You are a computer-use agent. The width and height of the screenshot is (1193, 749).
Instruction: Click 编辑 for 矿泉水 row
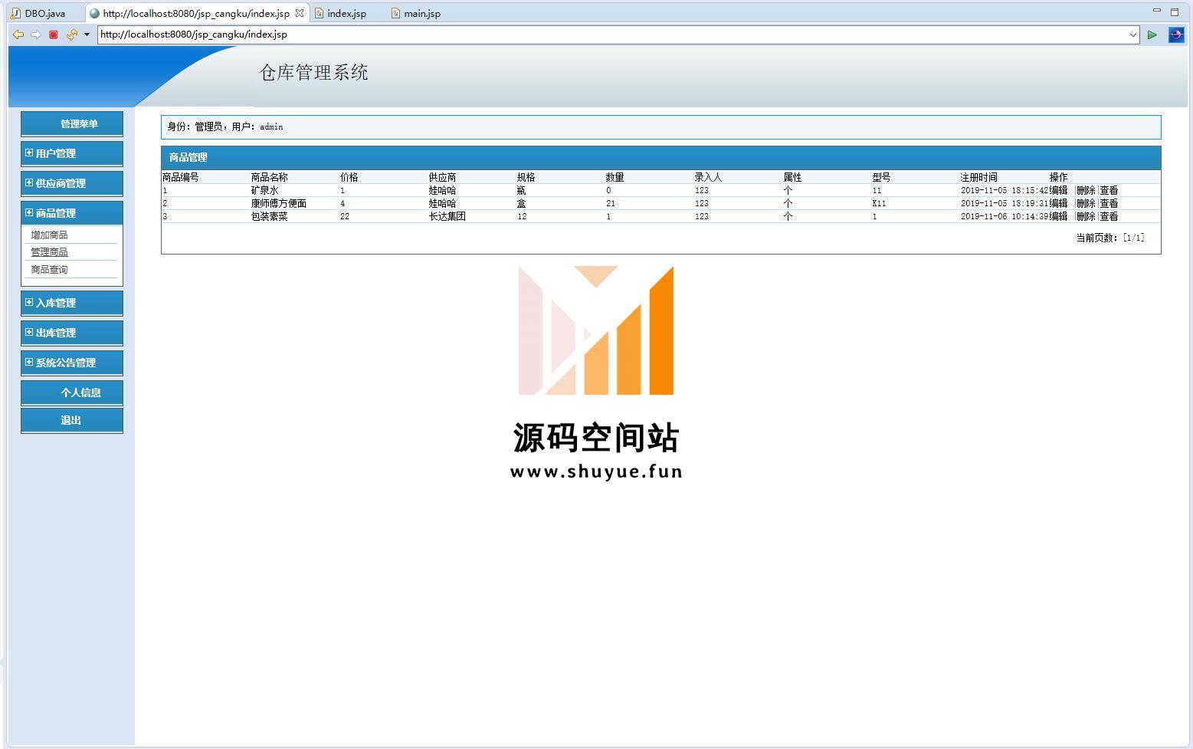(1058, 190)
